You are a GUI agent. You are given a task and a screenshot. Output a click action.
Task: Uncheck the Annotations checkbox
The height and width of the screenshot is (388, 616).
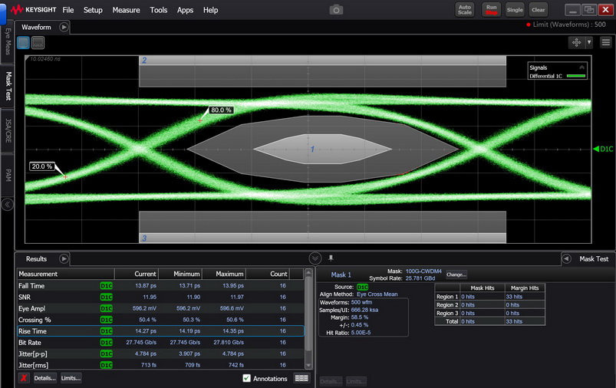coord(246,378)
